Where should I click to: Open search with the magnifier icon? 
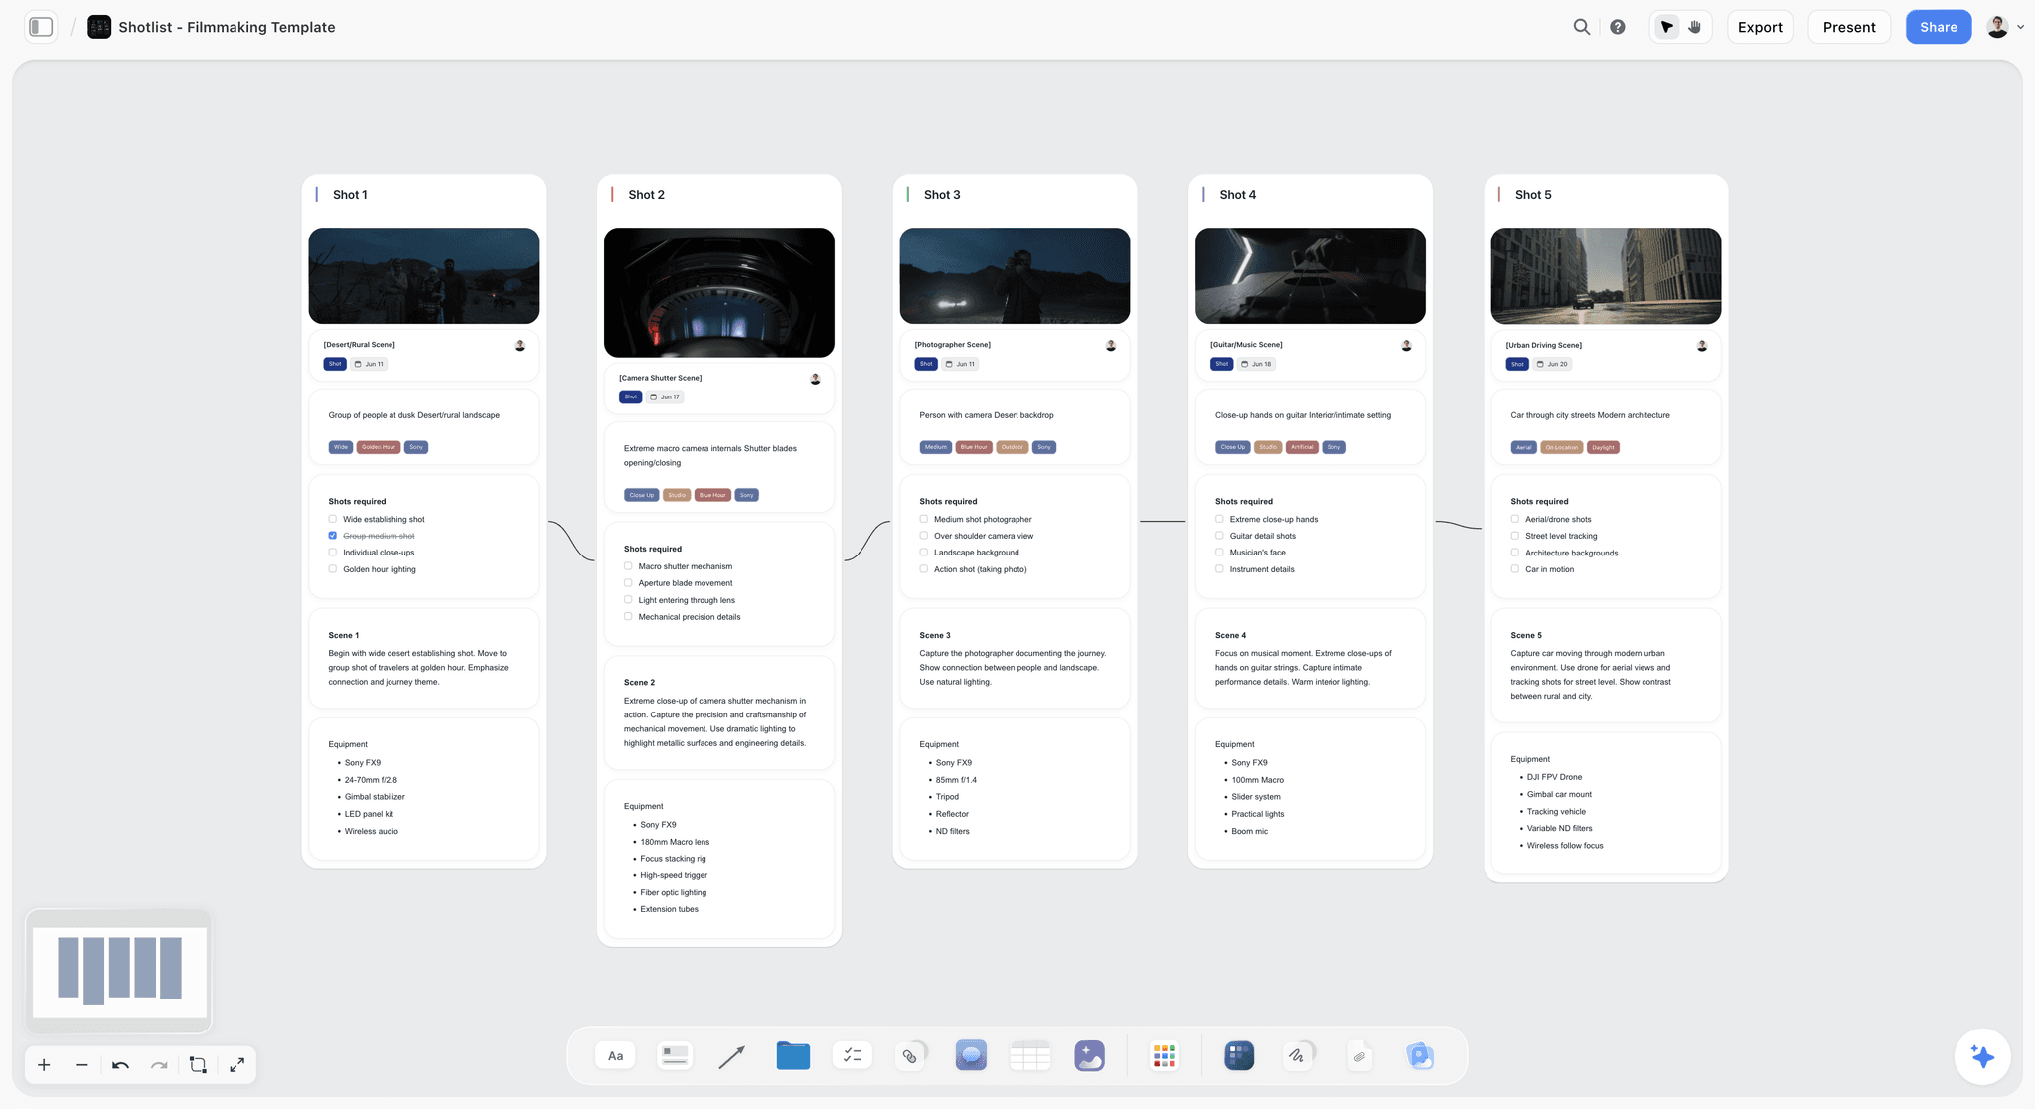click(x=1582, y=27)
